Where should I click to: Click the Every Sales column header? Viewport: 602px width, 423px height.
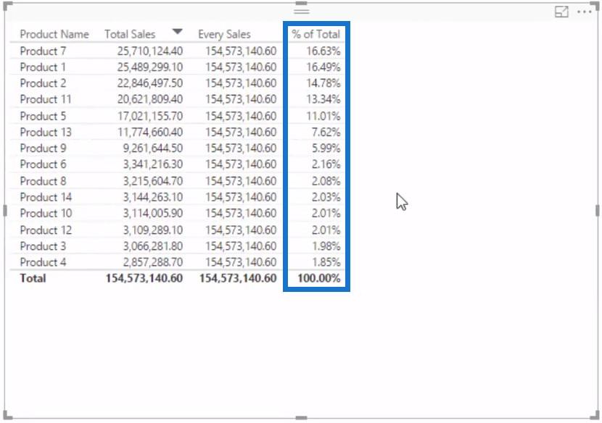[224, 34]
